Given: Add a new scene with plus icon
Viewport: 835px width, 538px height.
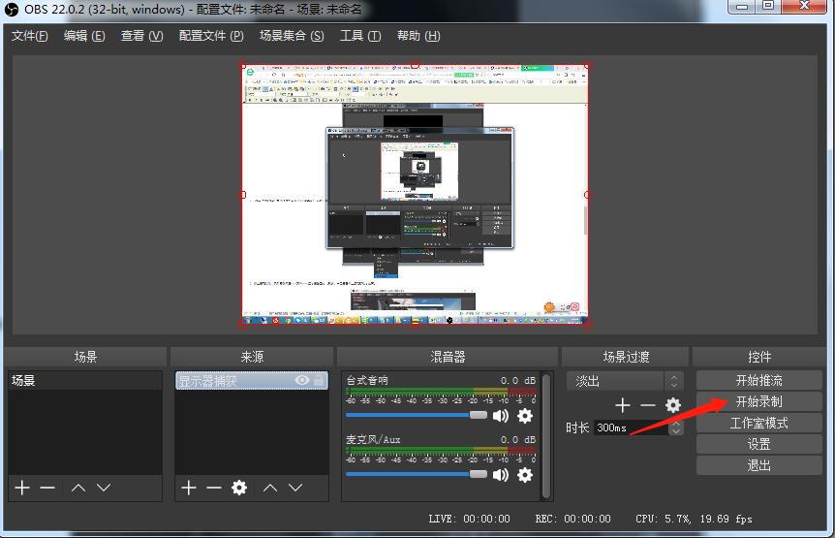Looking at the screenshot, I should coord(22,488).
